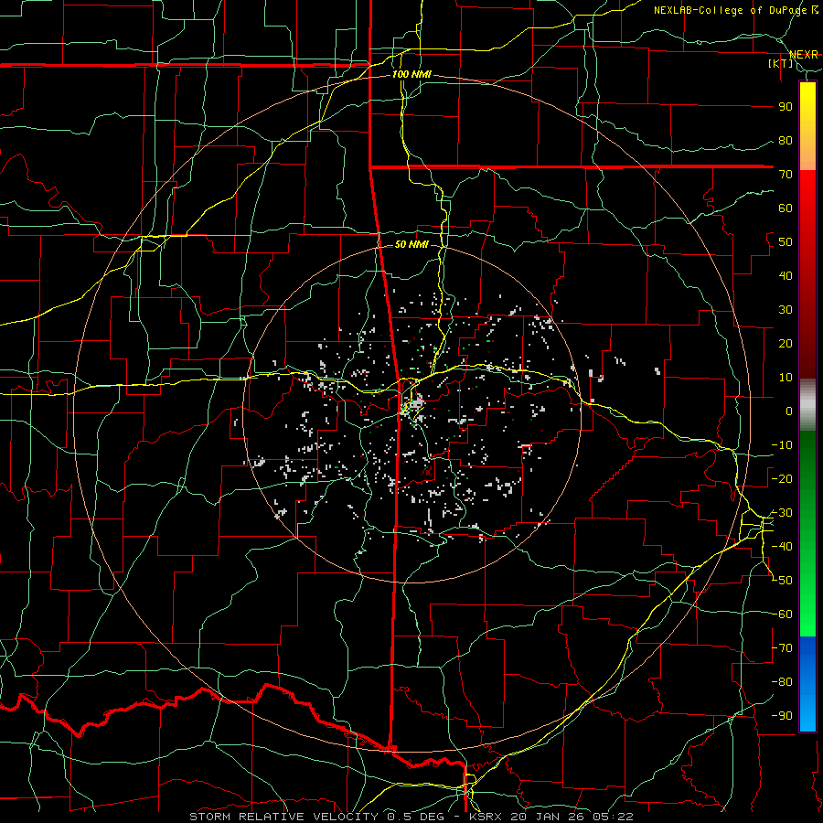Image resolution: width=823 pixels, height=823 pixels.
Task: Click the positive 30 scale value
Action: point(786,310)
